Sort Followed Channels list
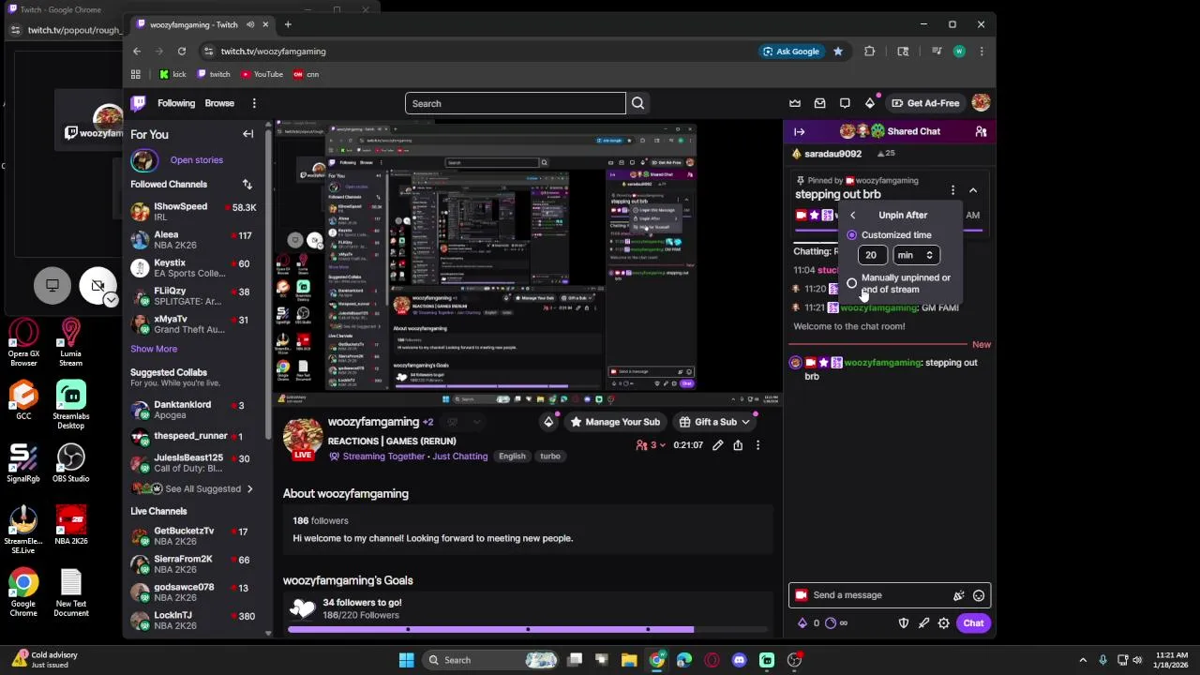The image size is (1200, 675). (x=247, y=185)
